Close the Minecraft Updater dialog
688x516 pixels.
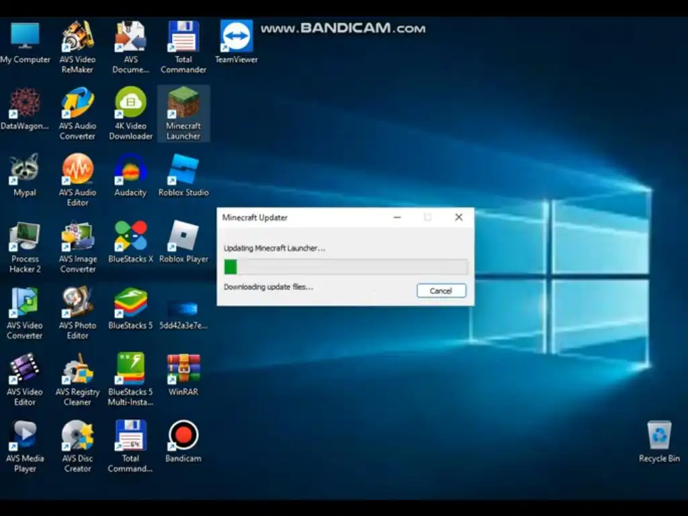point(458,217)
